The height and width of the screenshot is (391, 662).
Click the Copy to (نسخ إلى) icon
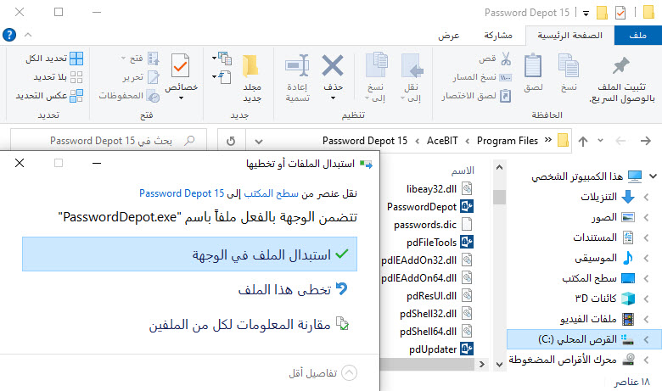(x=376, y=66)
